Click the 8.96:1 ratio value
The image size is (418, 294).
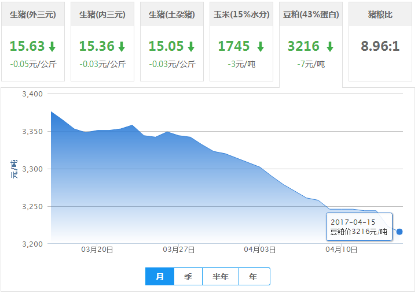380,46
